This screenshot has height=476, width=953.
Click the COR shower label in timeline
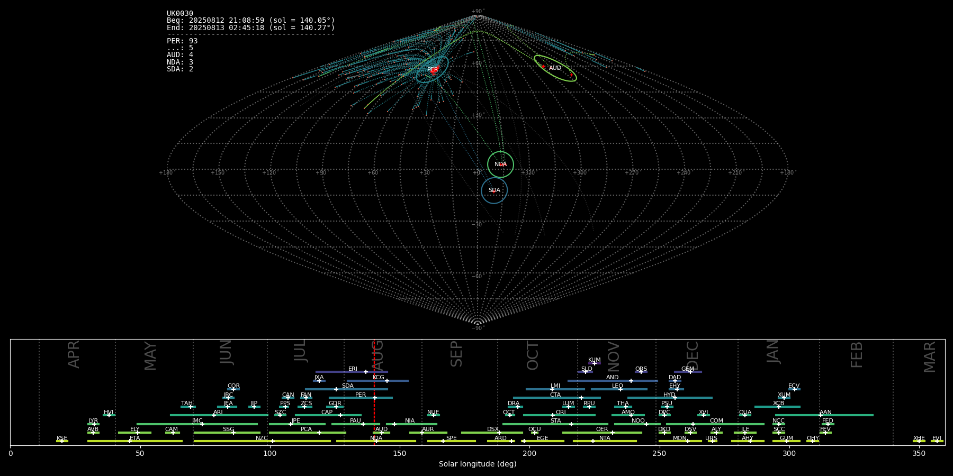tap(233, 386)
